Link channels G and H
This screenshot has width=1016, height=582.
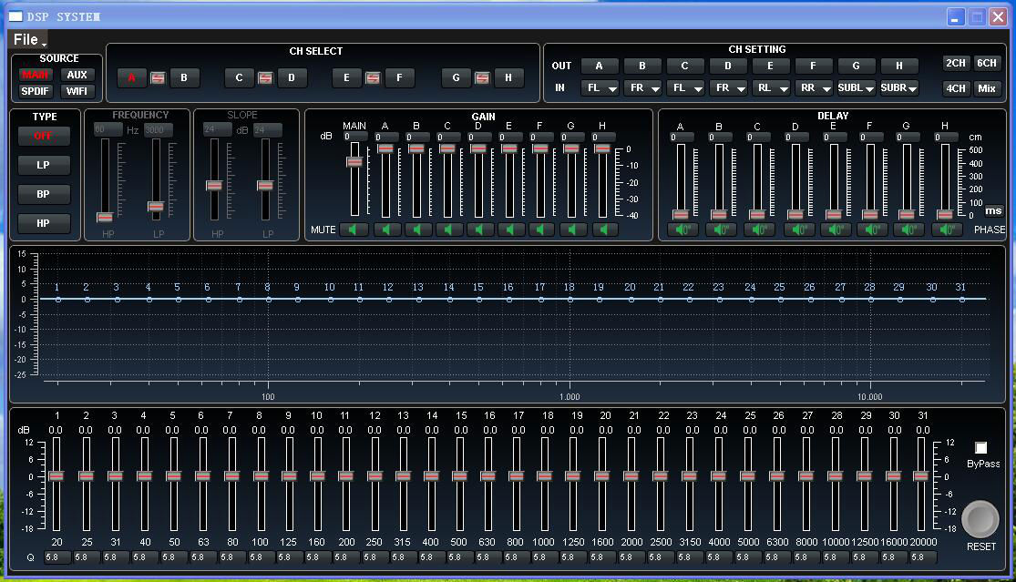coord(482,78)
